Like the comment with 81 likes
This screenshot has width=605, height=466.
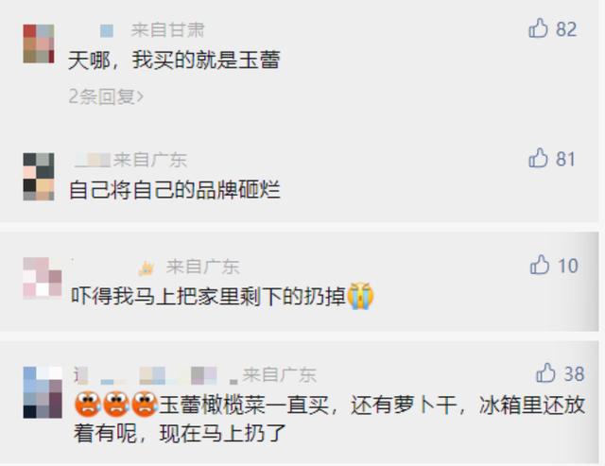tap(538, 158)
